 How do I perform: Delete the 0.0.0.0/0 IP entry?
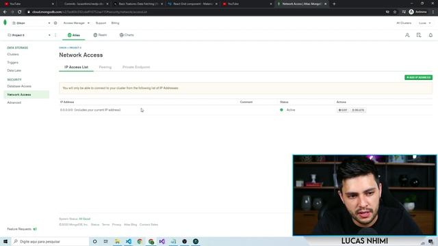tap(358, 110)
